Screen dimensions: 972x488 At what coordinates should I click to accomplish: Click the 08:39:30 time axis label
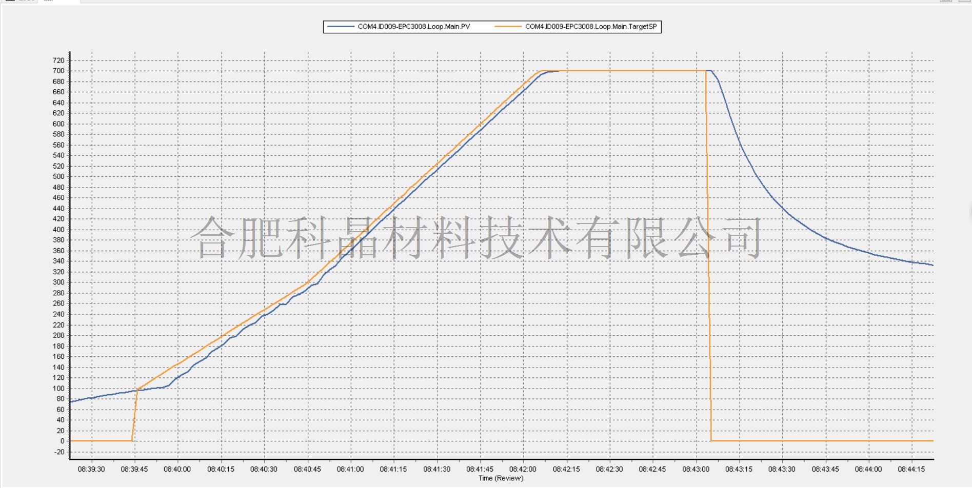91,469
